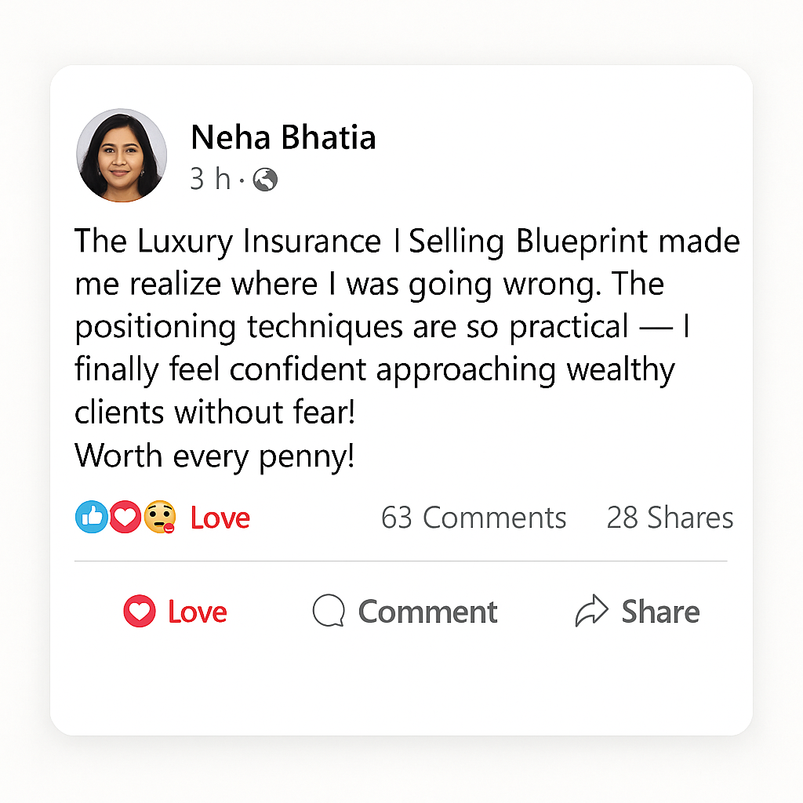Screen dimensions: 803x803
Task: Open the "63 Comments" link
Action: (474, 518)
